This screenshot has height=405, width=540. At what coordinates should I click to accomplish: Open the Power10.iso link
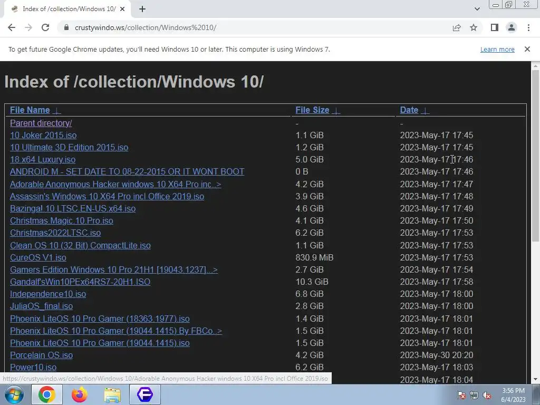[x=33, y=367]
